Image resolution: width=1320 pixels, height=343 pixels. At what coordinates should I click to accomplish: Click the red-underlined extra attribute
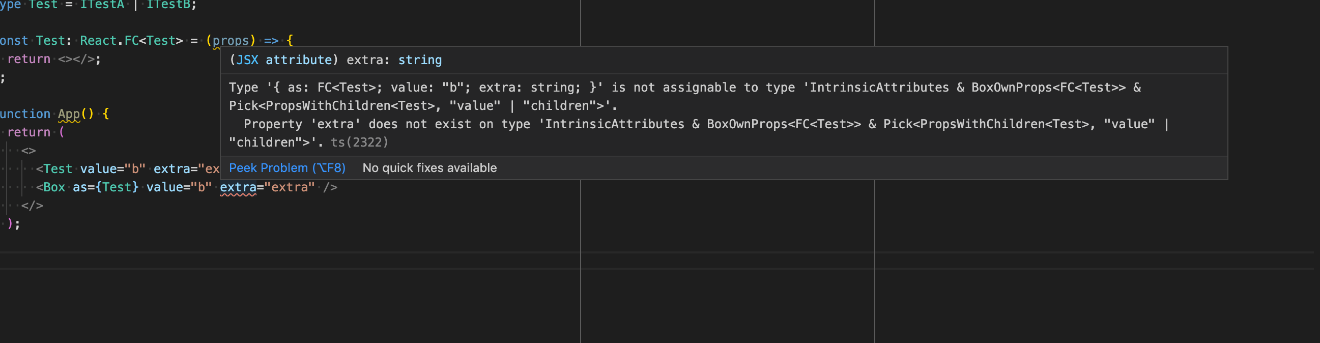(x=238, y=187)
